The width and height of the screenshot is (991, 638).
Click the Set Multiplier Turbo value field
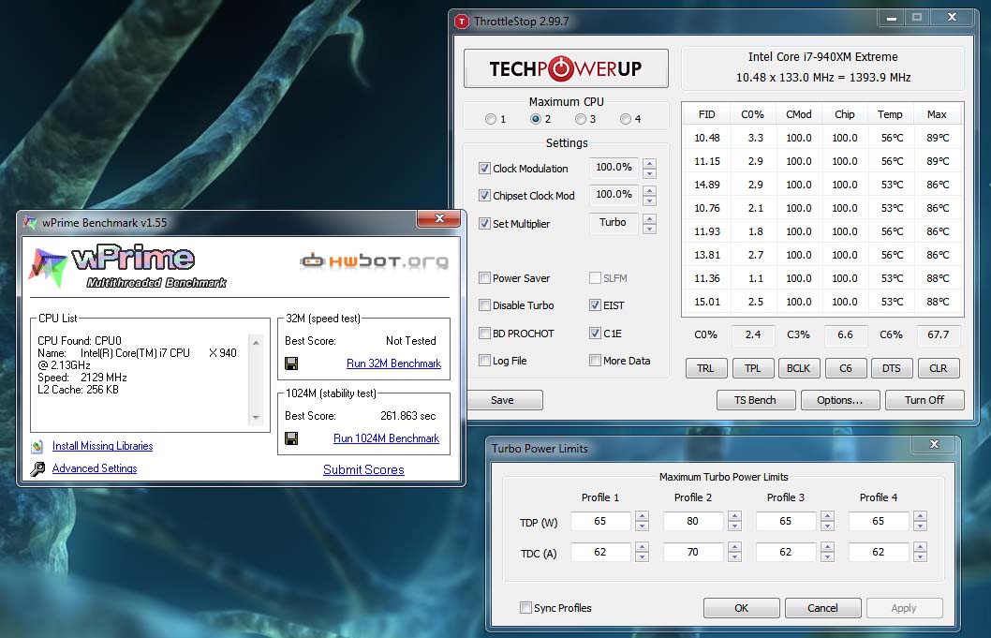pyautogui.click(x=614, y=223)
